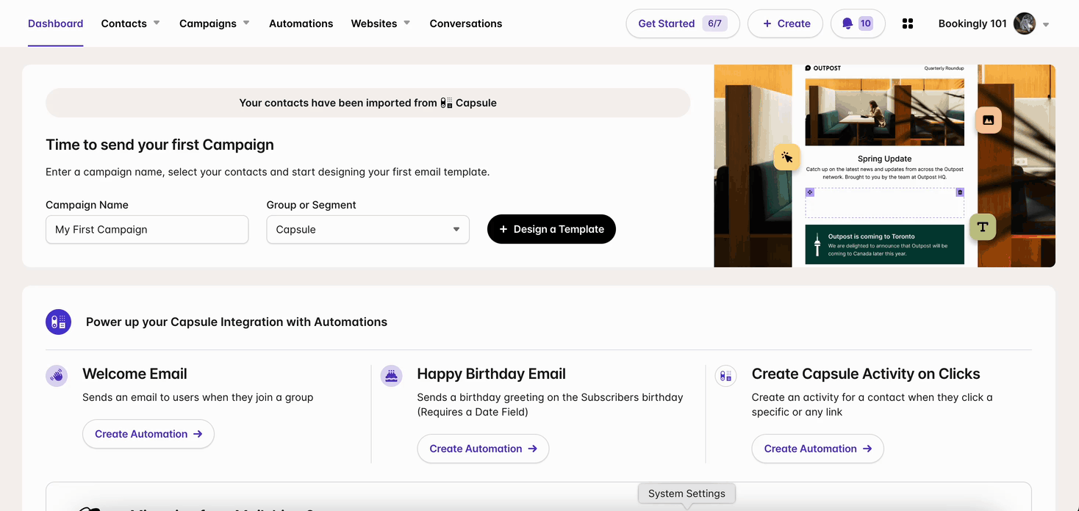
Task: Click the Bookingly 101 profile avatar
Action: (1025, 23)
